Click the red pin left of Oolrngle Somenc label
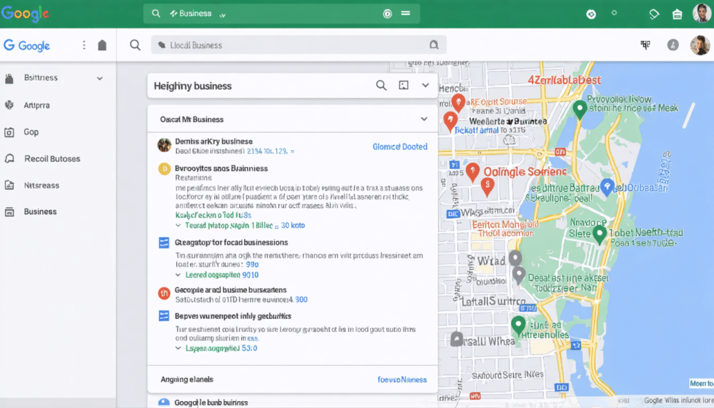Viewport: 714px width, 408px height. (x=473, y=172)
